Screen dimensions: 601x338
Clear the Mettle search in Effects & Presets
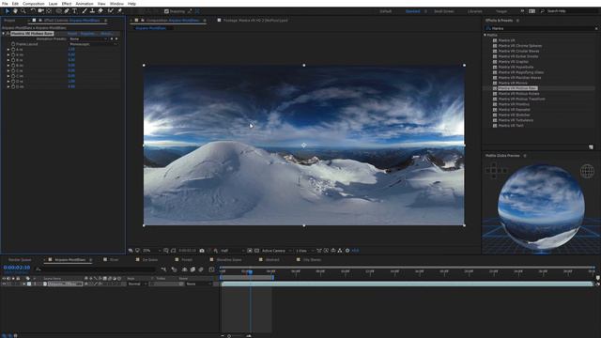(x=596, y=28)
